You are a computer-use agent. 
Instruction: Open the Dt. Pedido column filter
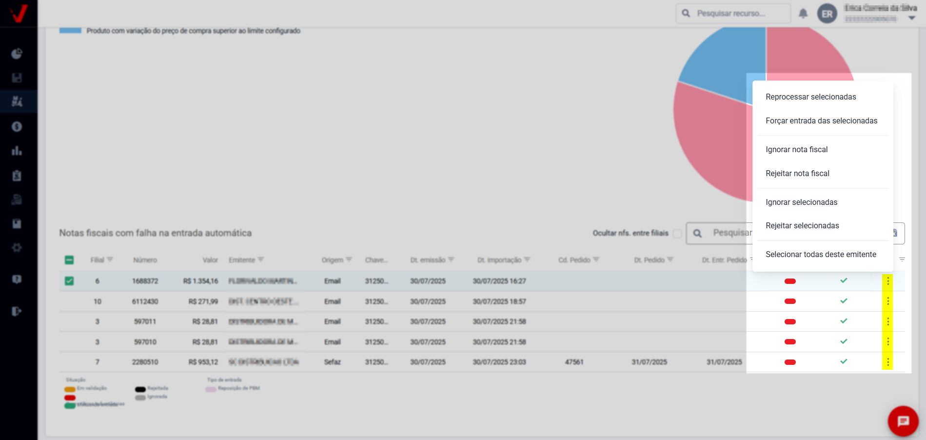click(x=670, y=260)
